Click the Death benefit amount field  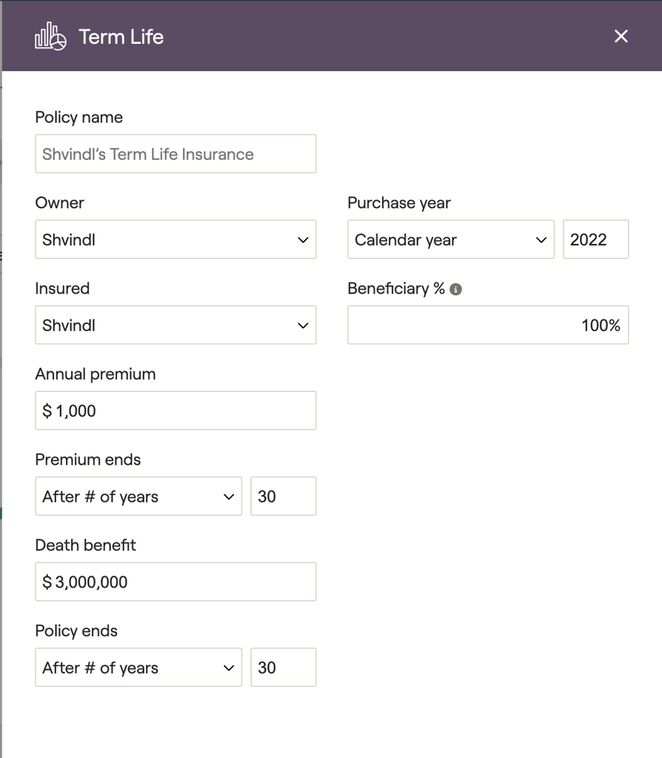pyautogui.click(x=175, y=582)
